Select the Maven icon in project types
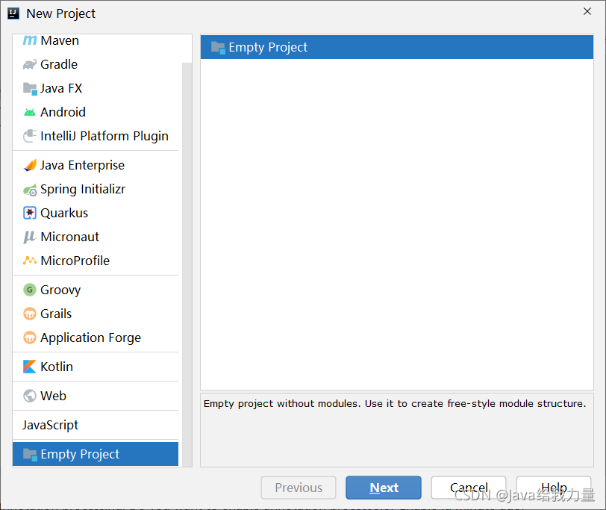606x510 pixels. tap(29, 40)
